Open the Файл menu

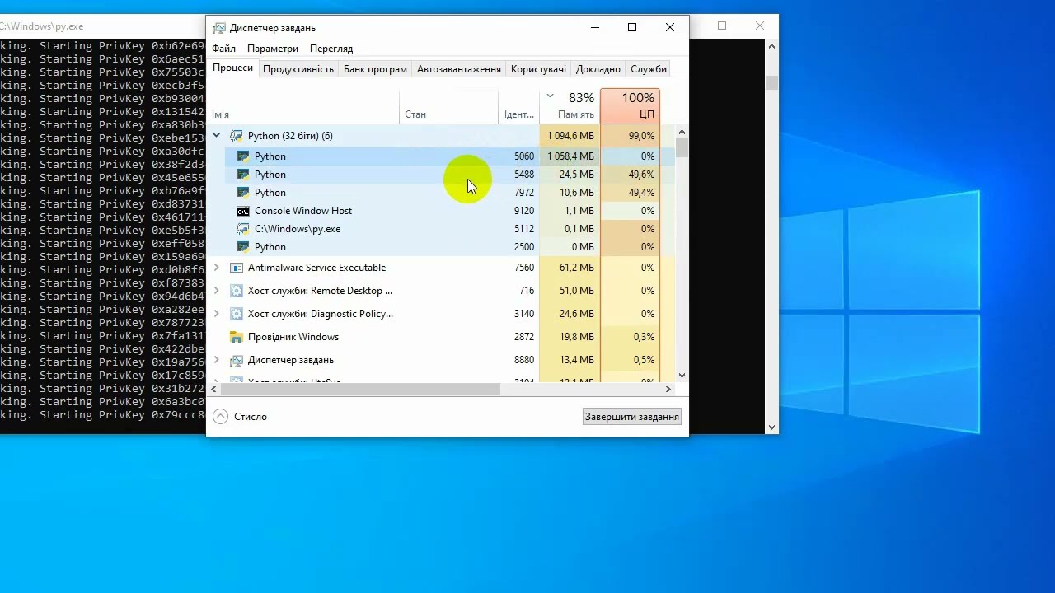[223, 49]
